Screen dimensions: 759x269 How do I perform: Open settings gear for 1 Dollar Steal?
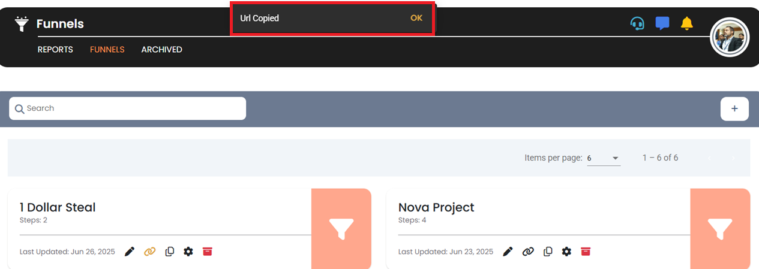click(x=188, y=252)
